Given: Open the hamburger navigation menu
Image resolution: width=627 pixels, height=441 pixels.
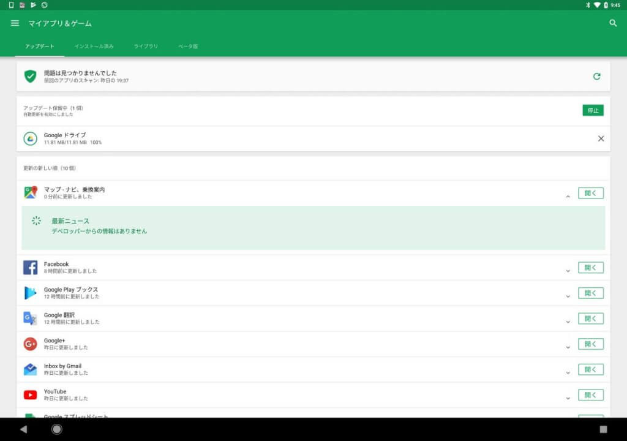Looking at the screenshot, I should coord(15,23).
